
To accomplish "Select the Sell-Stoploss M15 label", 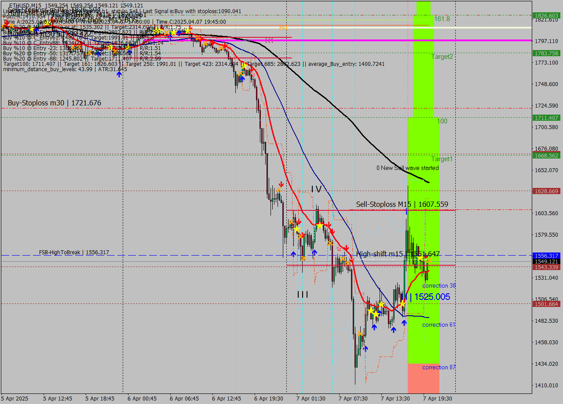I will point(402,204).
